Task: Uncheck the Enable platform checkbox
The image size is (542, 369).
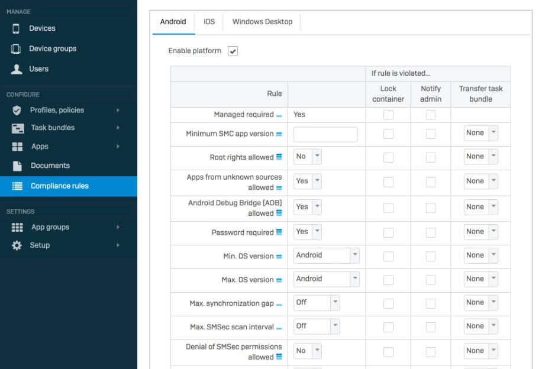Action: (x=233, y=51)
